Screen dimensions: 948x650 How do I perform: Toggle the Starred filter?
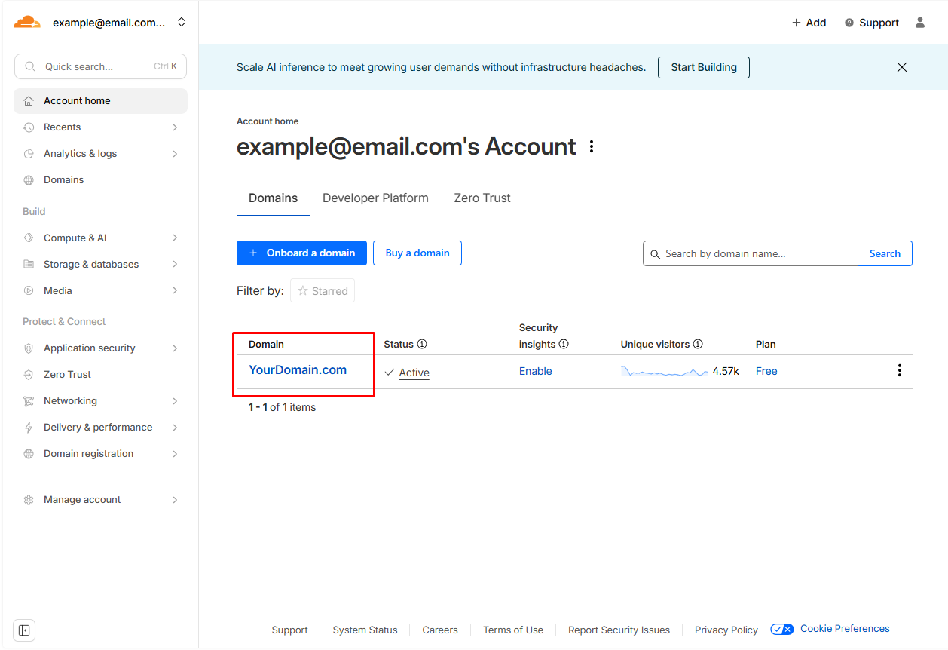(323, 291)
